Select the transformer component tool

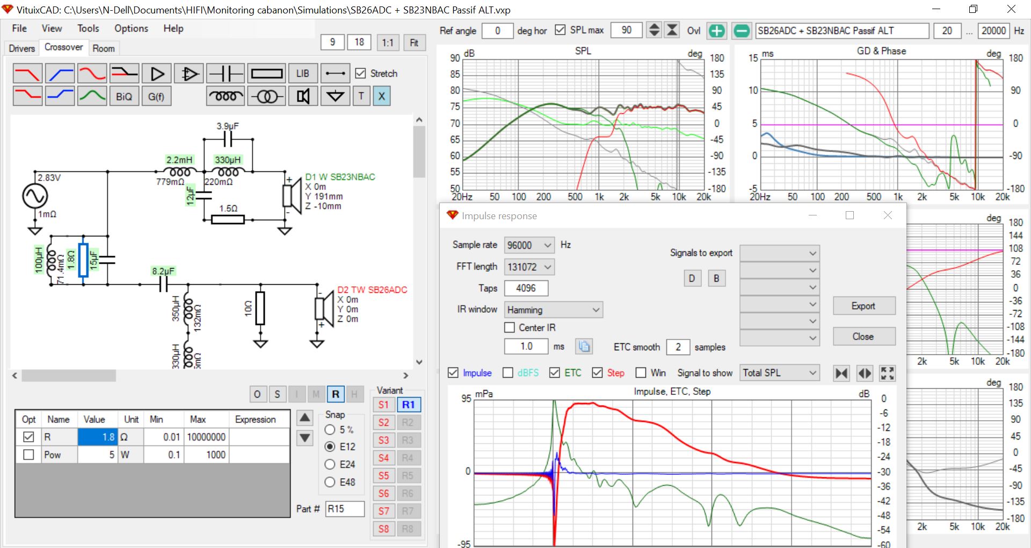point(267,97)
